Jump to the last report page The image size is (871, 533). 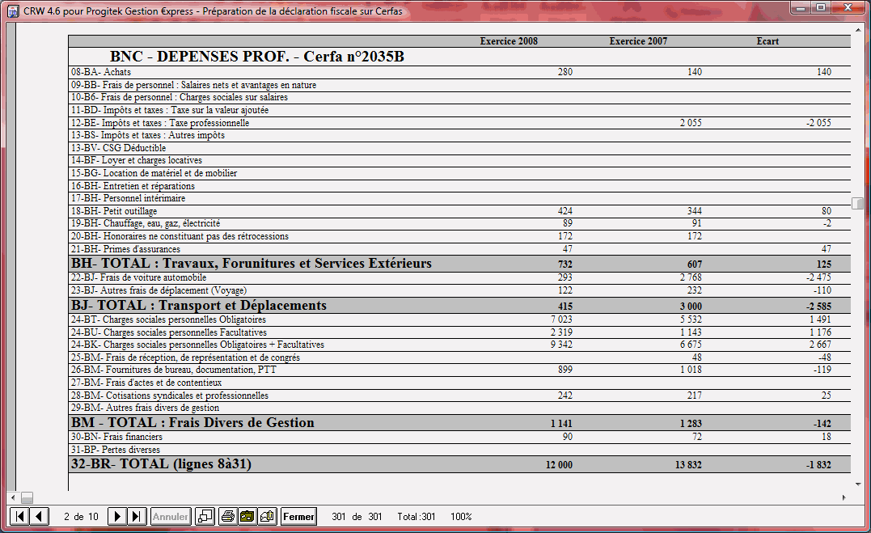click(x=137, y=516)
